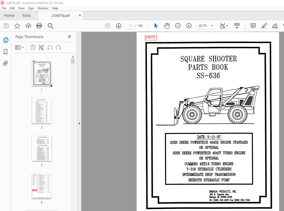Print the document with the printer icon

pyautogui.click(x=39, y=26)
